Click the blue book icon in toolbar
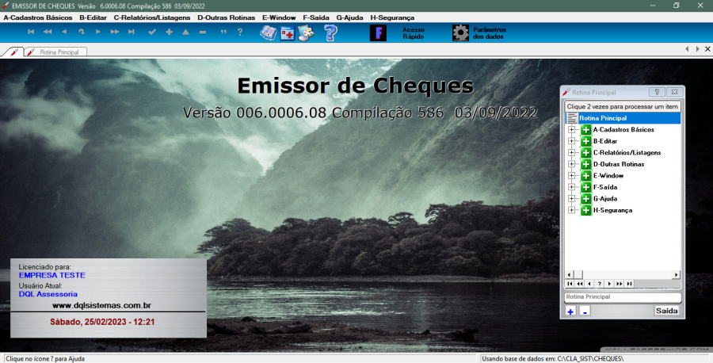This screenshot has width=713, height=363. [268, 32]
